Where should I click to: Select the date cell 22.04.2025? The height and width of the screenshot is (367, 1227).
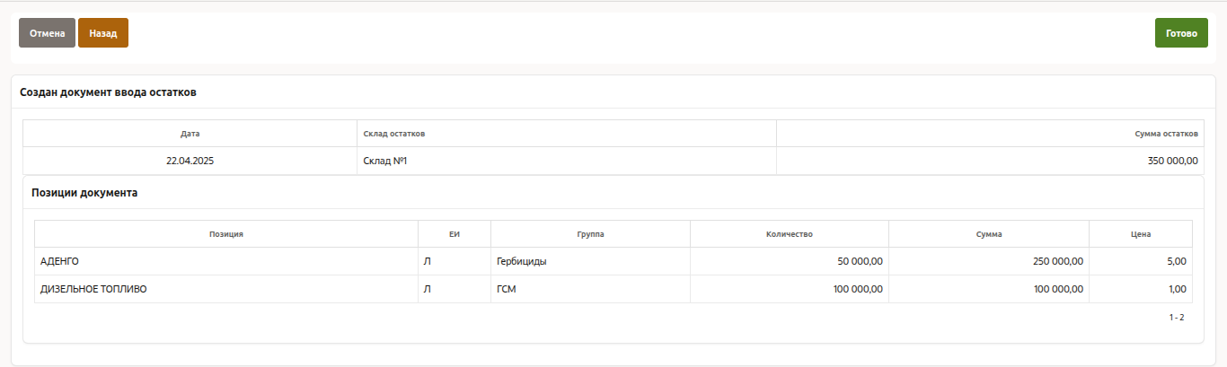[x=190, y=162]
